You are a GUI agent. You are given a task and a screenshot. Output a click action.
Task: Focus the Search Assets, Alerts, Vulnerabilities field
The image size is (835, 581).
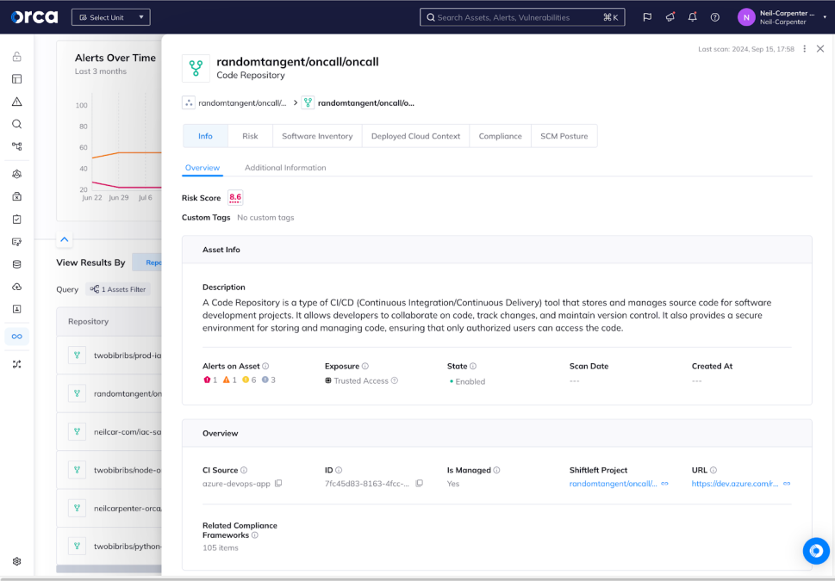522,17
